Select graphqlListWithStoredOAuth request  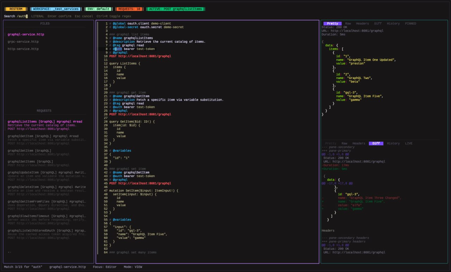[46, 234]
